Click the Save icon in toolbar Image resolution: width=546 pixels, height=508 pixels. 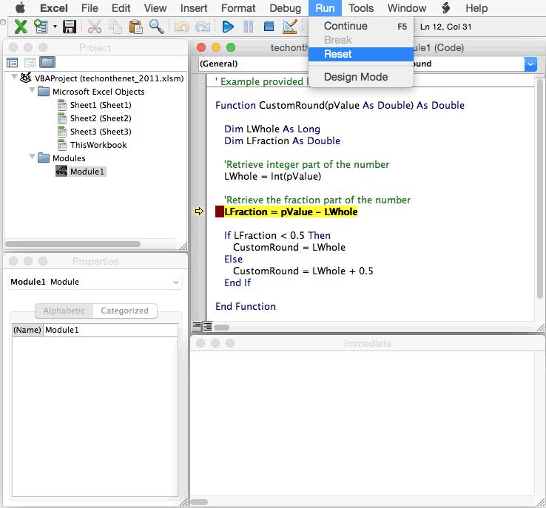point(70,27)
